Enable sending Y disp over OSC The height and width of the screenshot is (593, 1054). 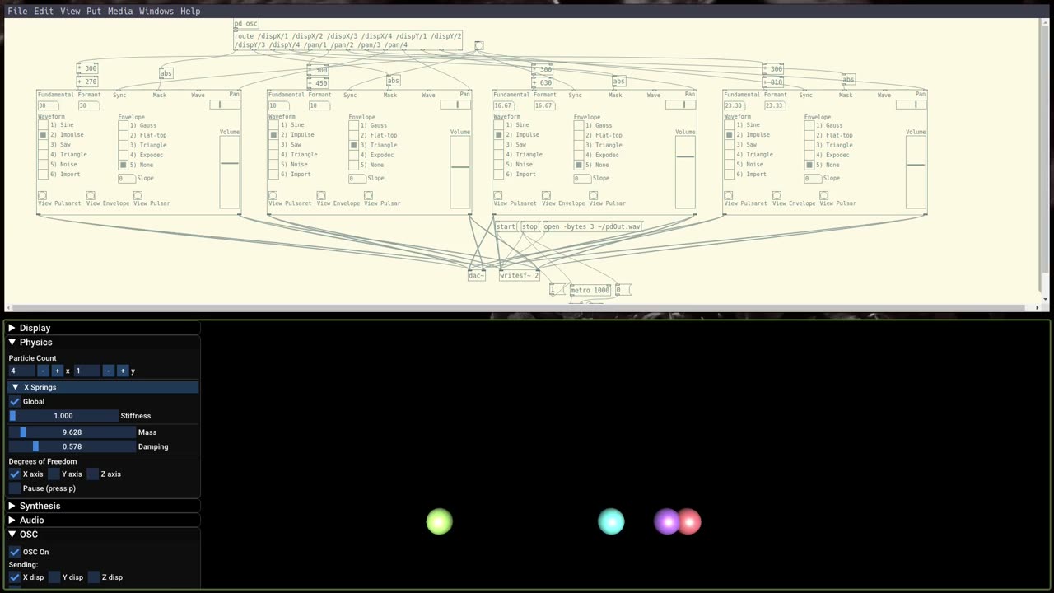tap(54, 577)
